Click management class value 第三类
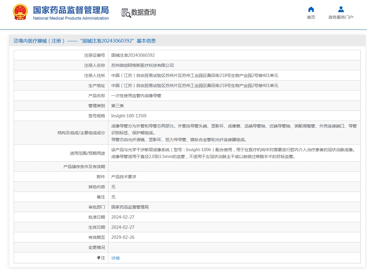Image resolution: width=367 pixels, height=270 pixels. coord(118,106)
